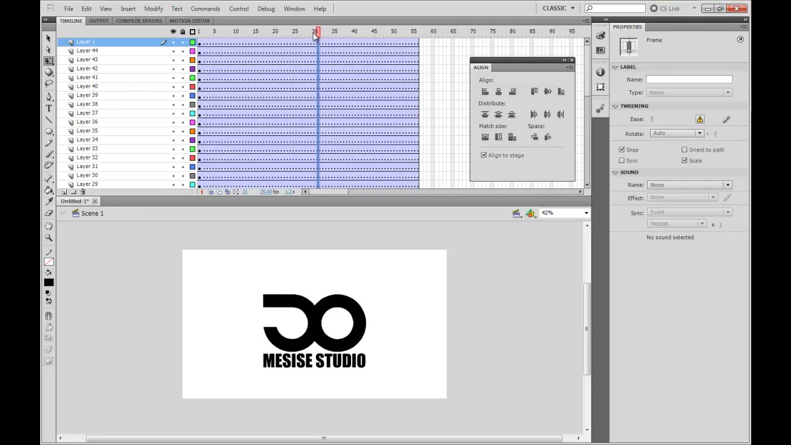Viewport: 791px width, 445px height.
Task: Open the Sound Name dropdown
Action: [689, 185]
